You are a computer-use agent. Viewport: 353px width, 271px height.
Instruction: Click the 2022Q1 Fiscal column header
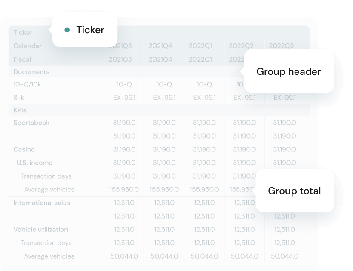point(200,59)
